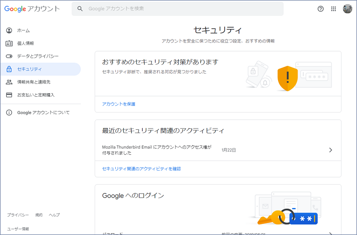Click the データとプライバシー toggle icon

pos(9,56)
